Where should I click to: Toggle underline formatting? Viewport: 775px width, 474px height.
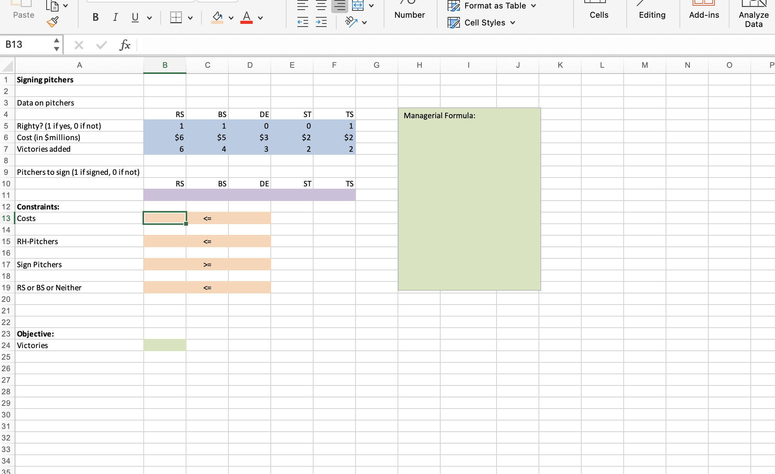coord(135,17)
